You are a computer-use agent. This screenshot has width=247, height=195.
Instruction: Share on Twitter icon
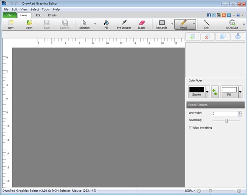(x=214, y=15)
